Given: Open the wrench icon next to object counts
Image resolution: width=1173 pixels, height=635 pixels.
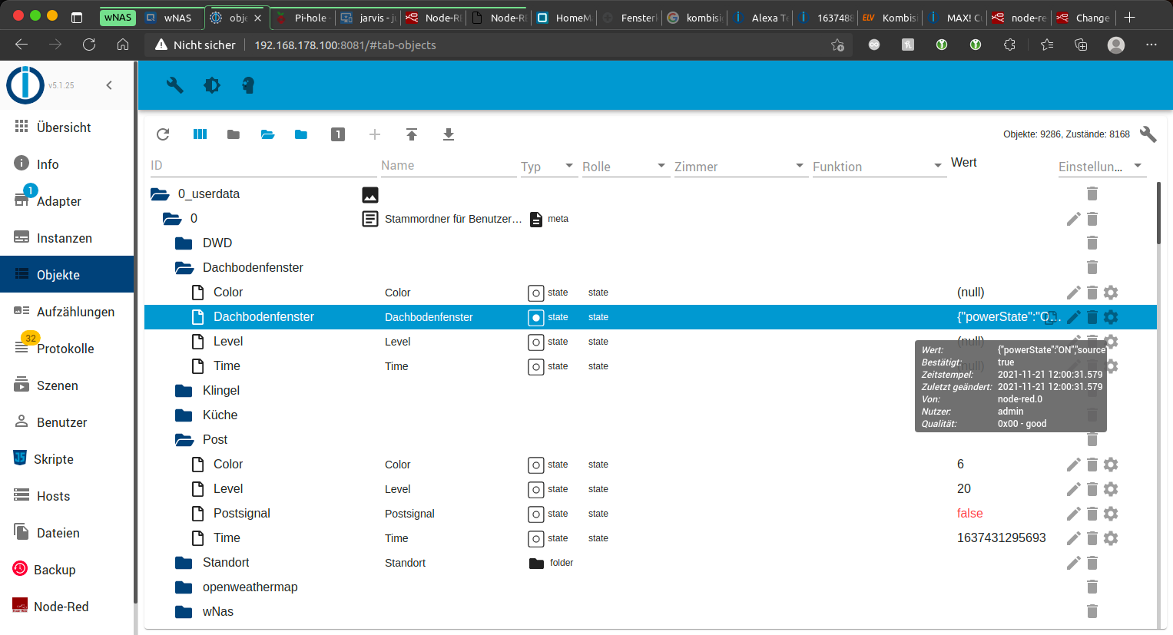Looking at the screenshot, I should coord(1148,134).
